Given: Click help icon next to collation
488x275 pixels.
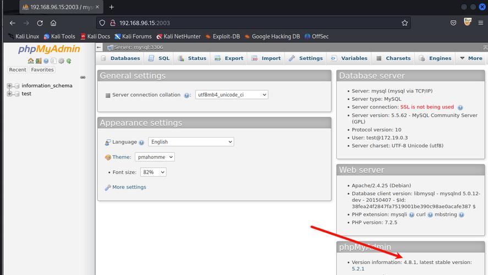Looking at the screenshot, I should click(x=187, y=96).
